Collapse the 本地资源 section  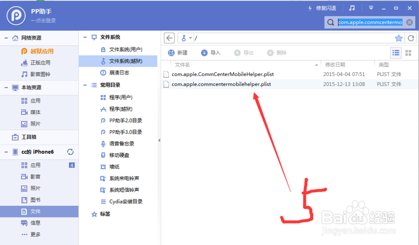point(6,87)
